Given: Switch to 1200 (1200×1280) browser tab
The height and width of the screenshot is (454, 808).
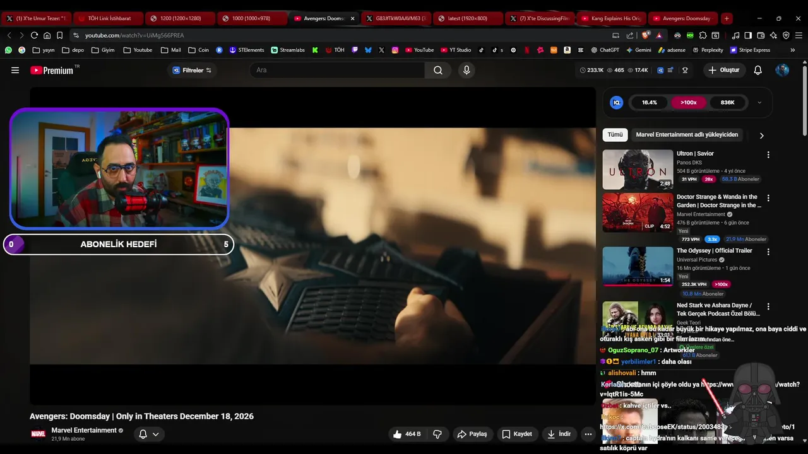Looking at the screenshot, I should [x=179, y=18].
